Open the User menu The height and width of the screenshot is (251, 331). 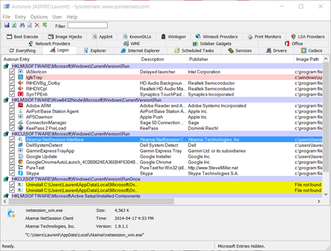pos(57,17)
